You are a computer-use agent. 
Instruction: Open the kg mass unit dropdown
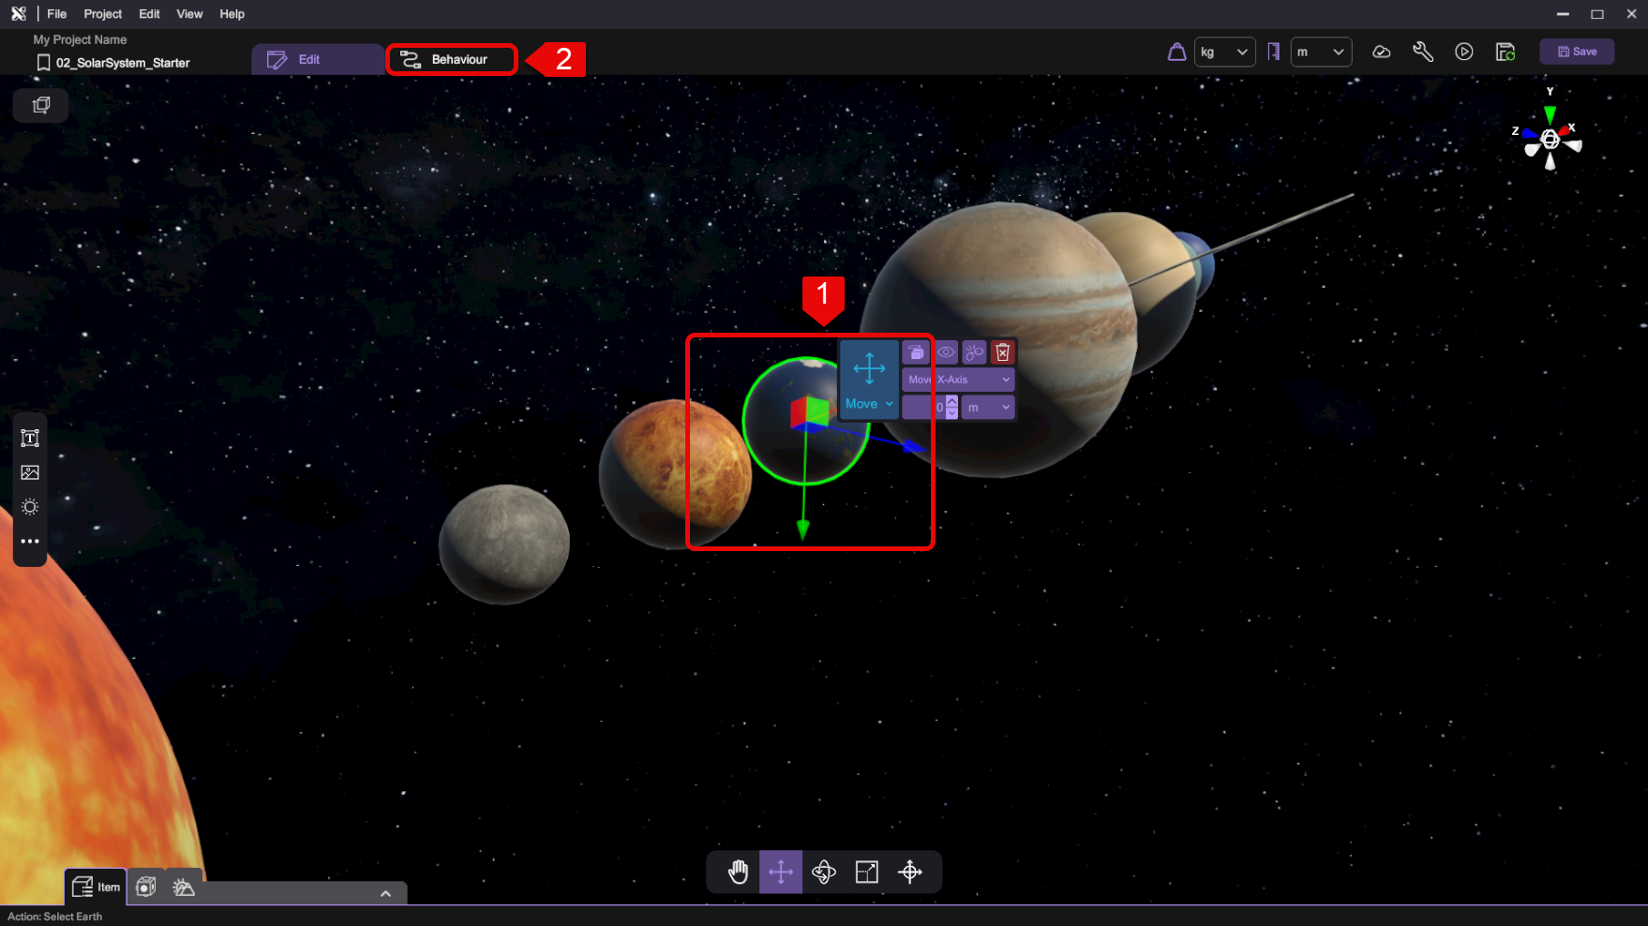pos(1224,52)
